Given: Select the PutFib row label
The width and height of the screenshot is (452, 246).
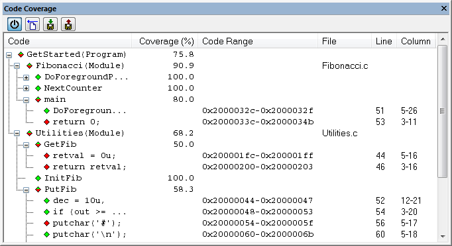Looking at the screenshot, I should 60,189.
